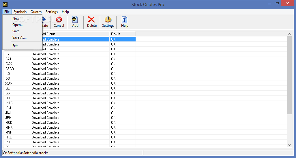Click the vertical scrollbar thumb
Viewport: 296px width, 158px height.
[289, 75]
